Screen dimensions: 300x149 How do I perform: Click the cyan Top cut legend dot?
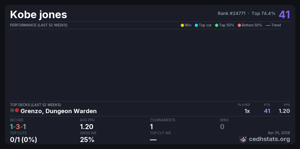tap(196, 25)
